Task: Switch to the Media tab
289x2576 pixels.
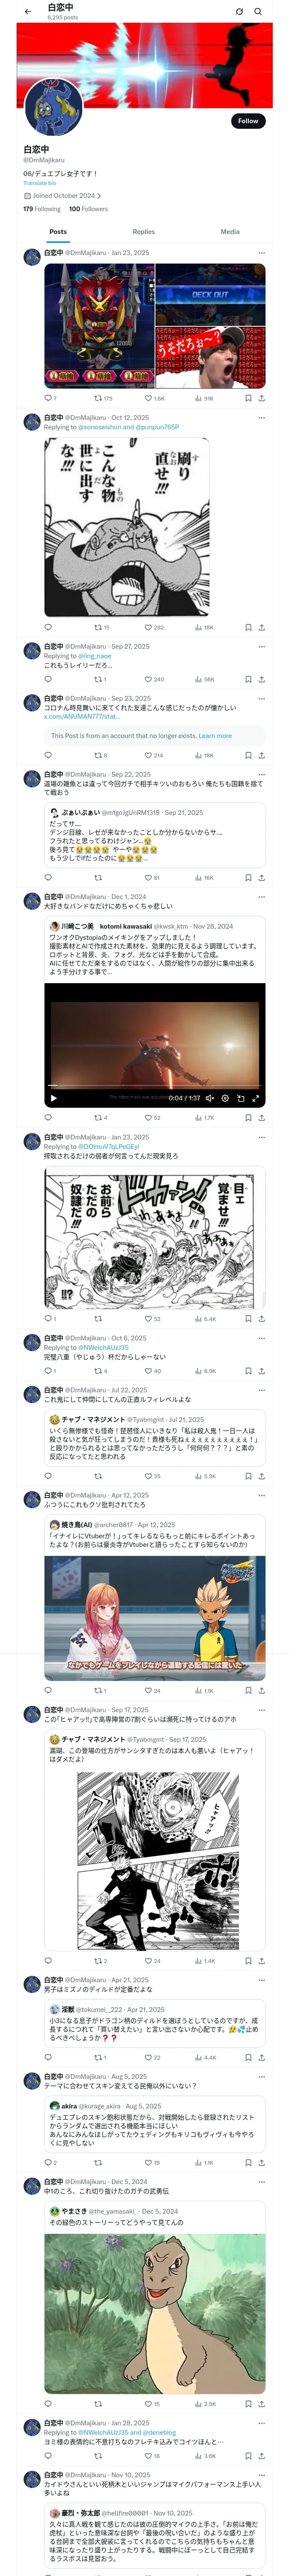Action: pyautogui.click(x=230, y=231)
